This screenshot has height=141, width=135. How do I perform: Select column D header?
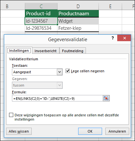coord(78,6)
